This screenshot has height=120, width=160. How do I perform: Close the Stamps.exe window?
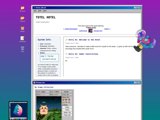(x=140, y=83)
